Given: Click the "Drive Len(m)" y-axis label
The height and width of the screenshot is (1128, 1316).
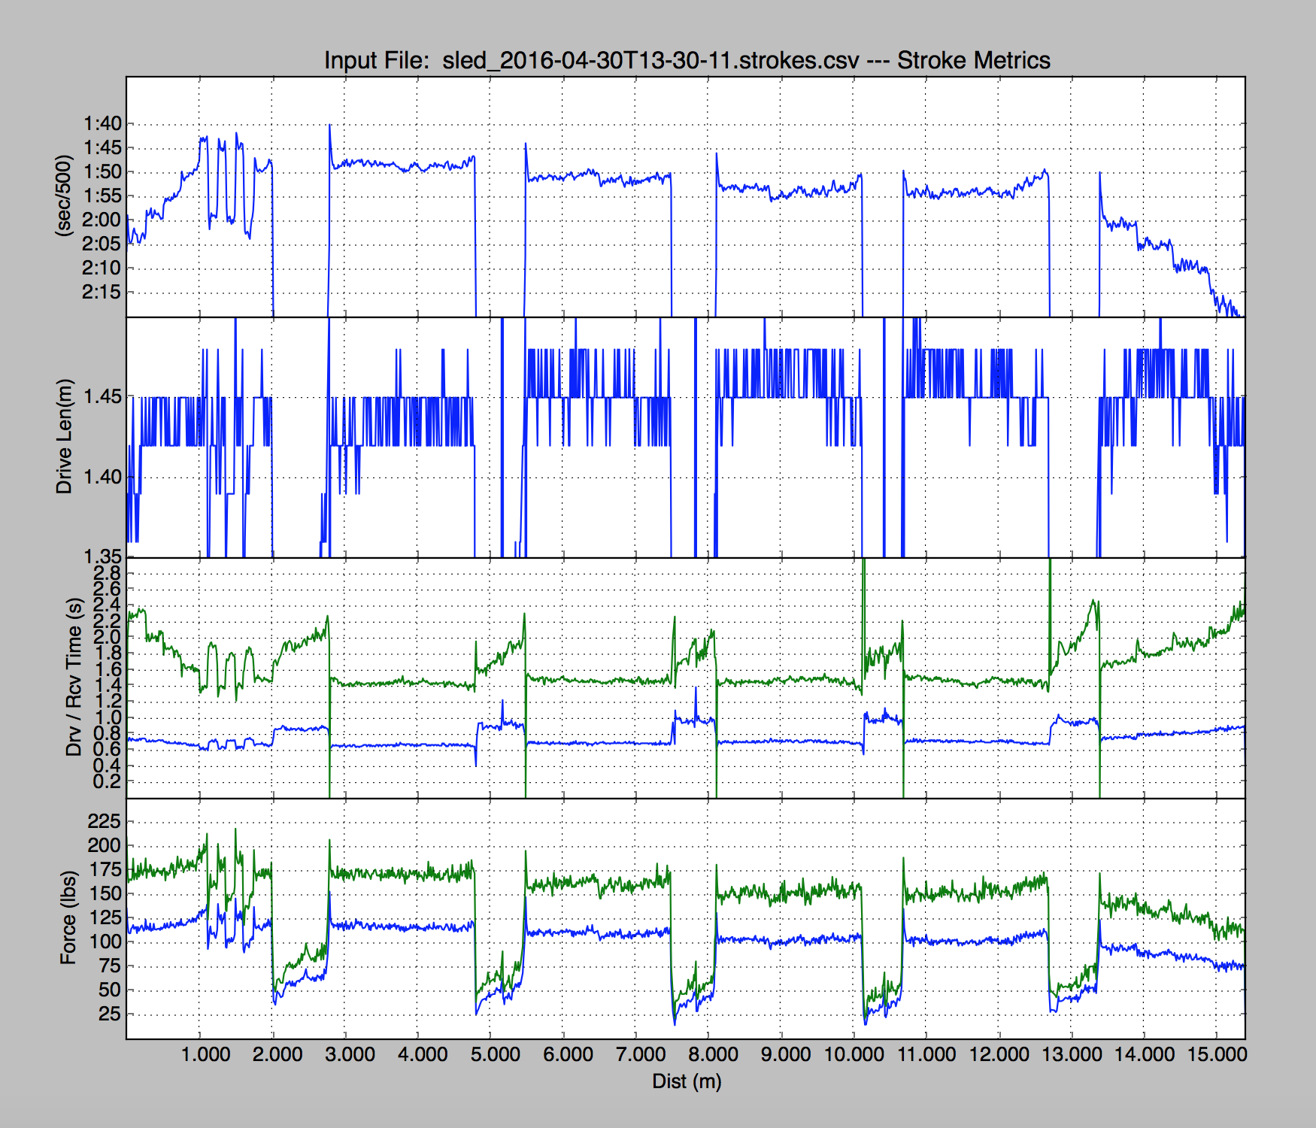Looking at the screenshot, I should (x=65, y=436).
